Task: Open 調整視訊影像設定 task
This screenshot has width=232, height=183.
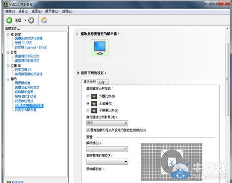Action: click(27, 61)
